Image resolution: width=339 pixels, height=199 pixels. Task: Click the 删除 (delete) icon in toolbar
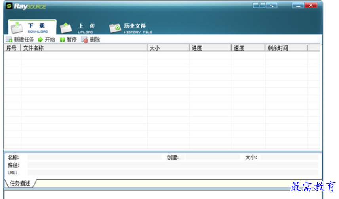pyautogui.click(x=84, y=40)
